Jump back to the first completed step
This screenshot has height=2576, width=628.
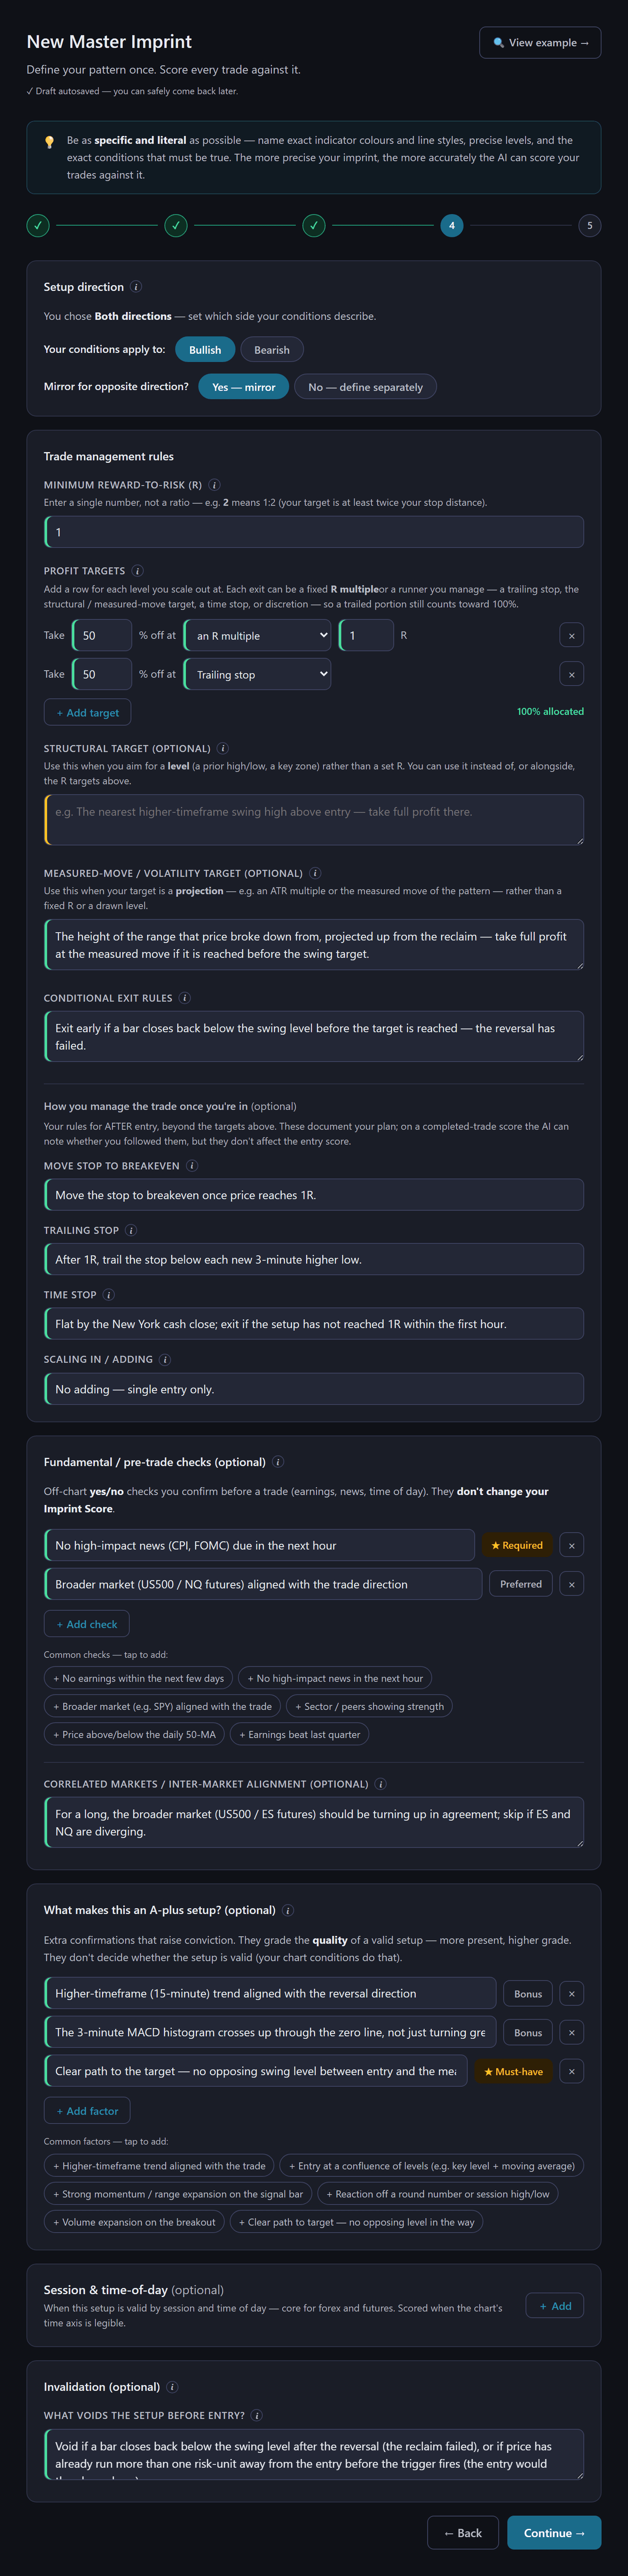(x=38, y=226)
